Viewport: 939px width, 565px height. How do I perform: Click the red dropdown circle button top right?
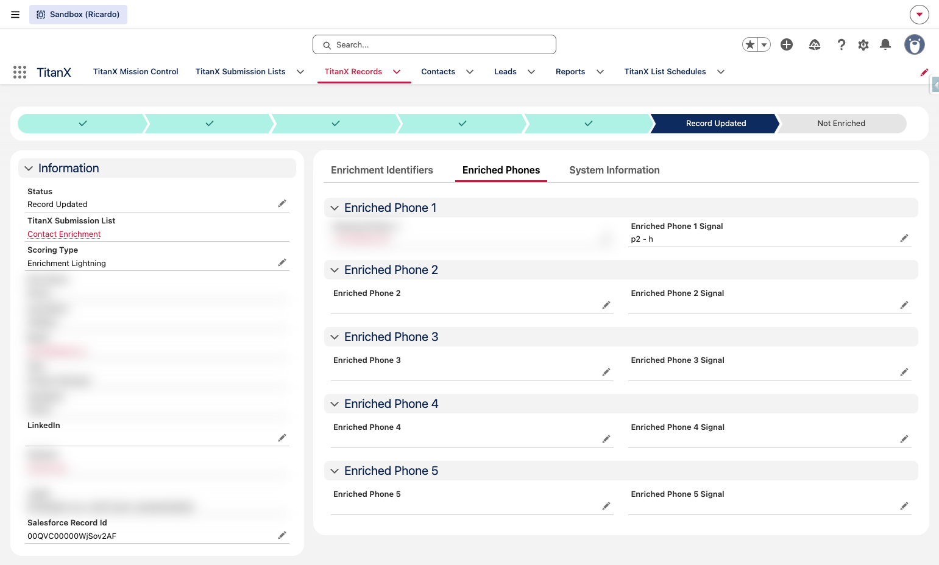click(x=920, y=15)
